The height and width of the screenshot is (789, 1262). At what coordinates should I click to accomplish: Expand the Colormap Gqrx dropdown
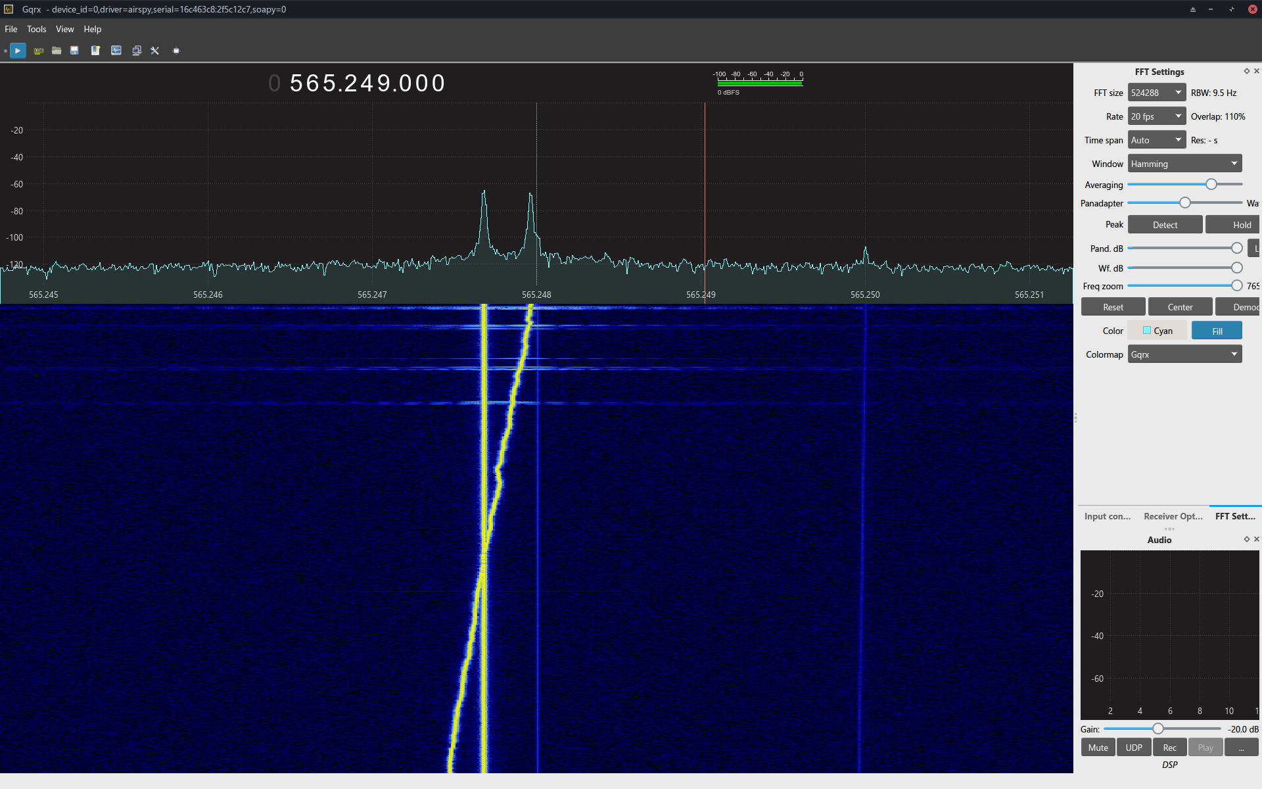[1184, 354]
